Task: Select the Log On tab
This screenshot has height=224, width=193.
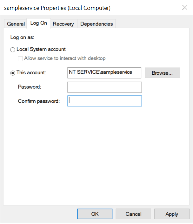Action: 39,24
